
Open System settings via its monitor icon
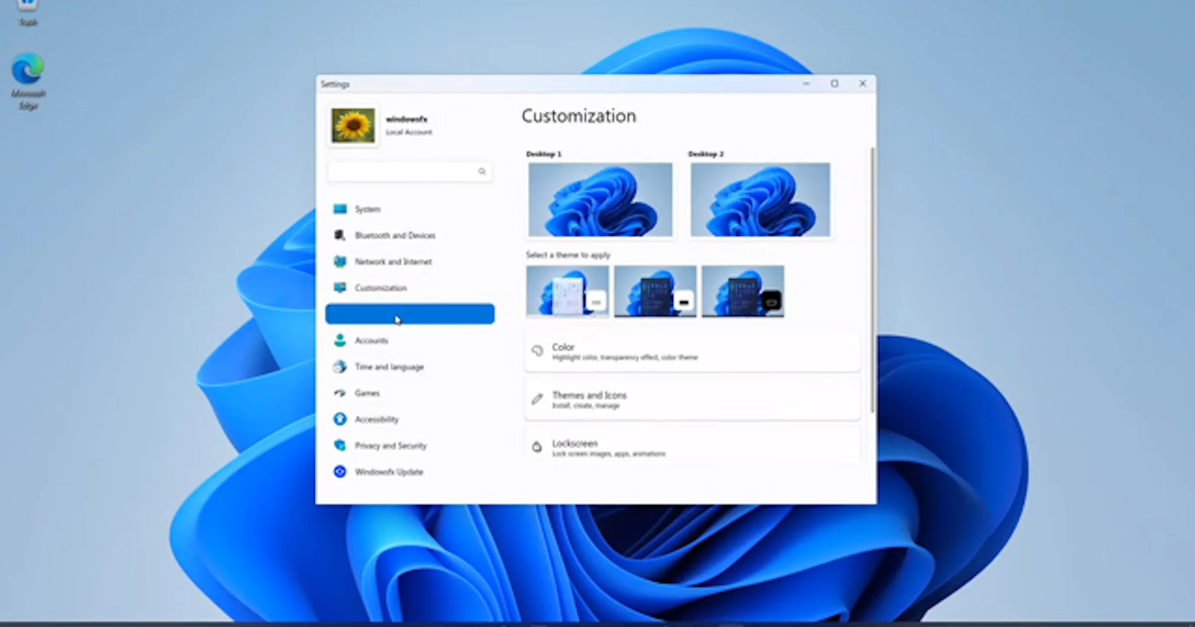(340, 209)
